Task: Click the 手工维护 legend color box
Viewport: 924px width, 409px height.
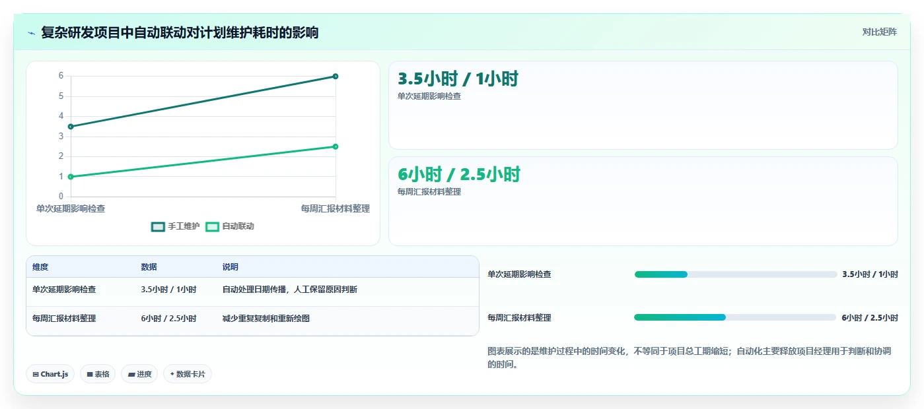Action: point(158,226)
